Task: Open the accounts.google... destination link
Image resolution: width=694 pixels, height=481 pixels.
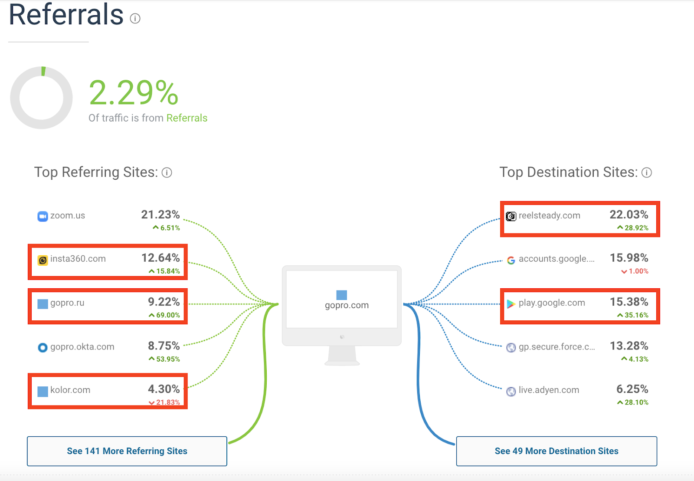Action: pyautogui.click(x=557, y=259)
